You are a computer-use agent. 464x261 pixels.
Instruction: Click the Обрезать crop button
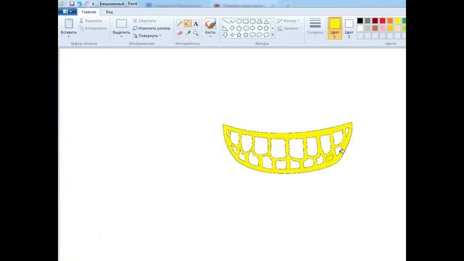pos(144,21)
